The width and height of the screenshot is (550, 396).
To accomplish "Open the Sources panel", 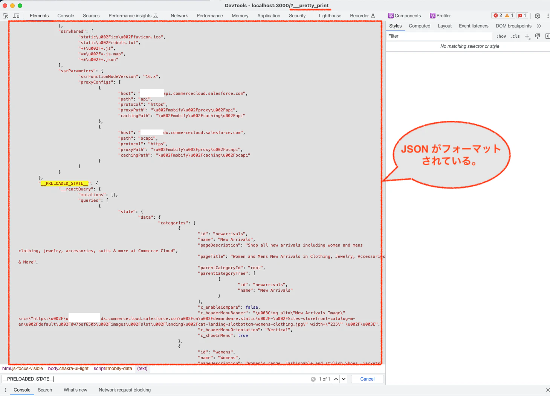I will point(91,16).
